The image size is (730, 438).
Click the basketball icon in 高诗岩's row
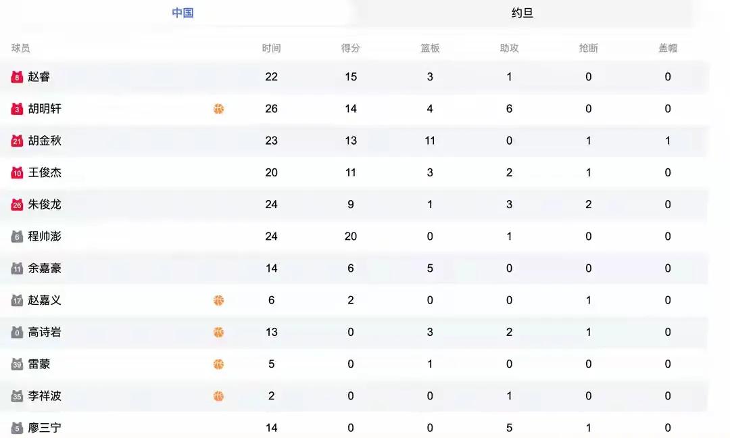point(218,333)
